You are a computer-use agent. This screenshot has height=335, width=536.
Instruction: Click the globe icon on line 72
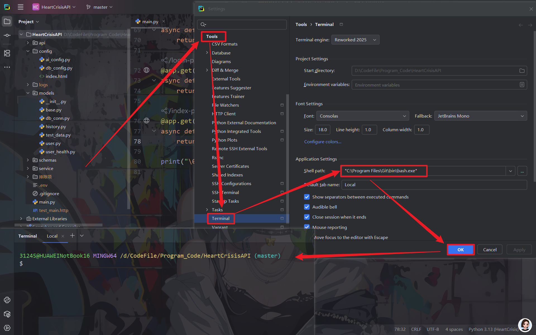click(x=147, y=70)
